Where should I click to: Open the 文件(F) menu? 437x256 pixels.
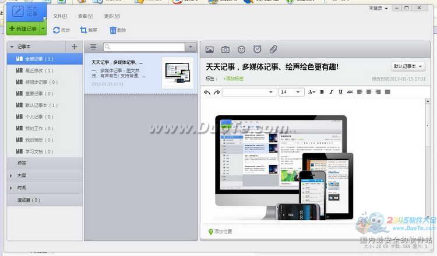(60, 16)
